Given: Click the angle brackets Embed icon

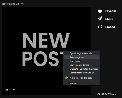Looking at the screenshot, I should tap(100, 27).
